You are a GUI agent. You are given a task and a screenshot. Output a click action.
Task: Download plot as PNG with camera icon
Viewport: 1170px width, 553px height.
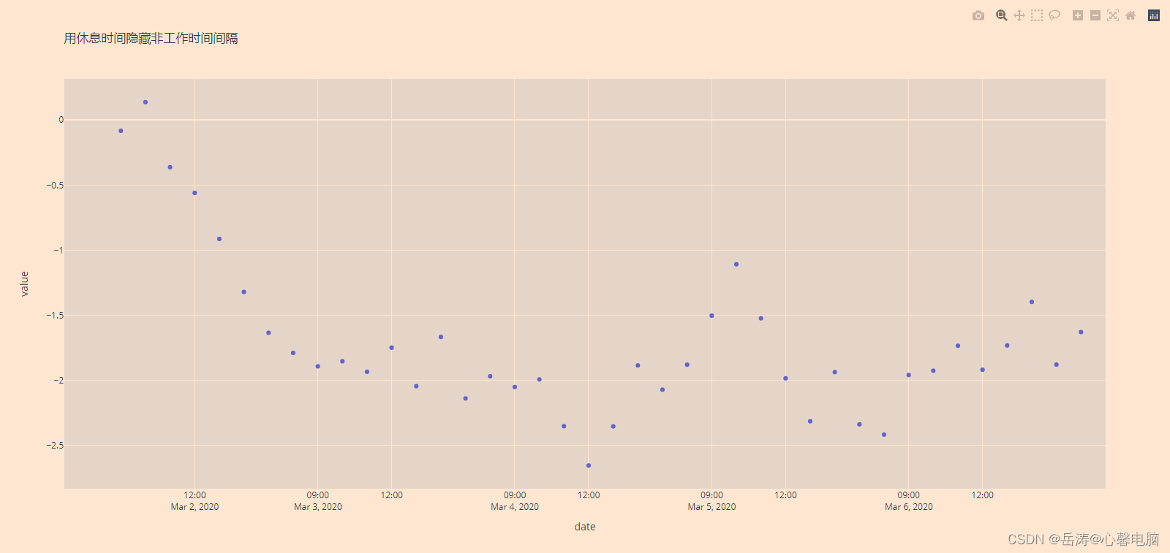[978, 15]
